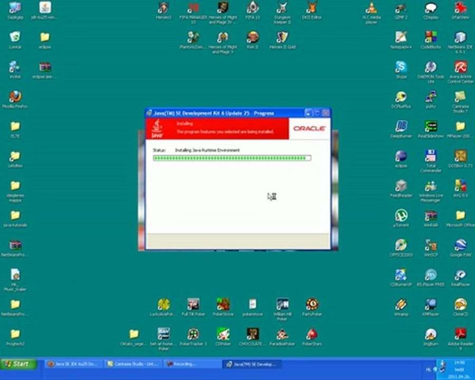
Task: Click the system tray clock
Action: pyautogui.click(x=459, y=369)
